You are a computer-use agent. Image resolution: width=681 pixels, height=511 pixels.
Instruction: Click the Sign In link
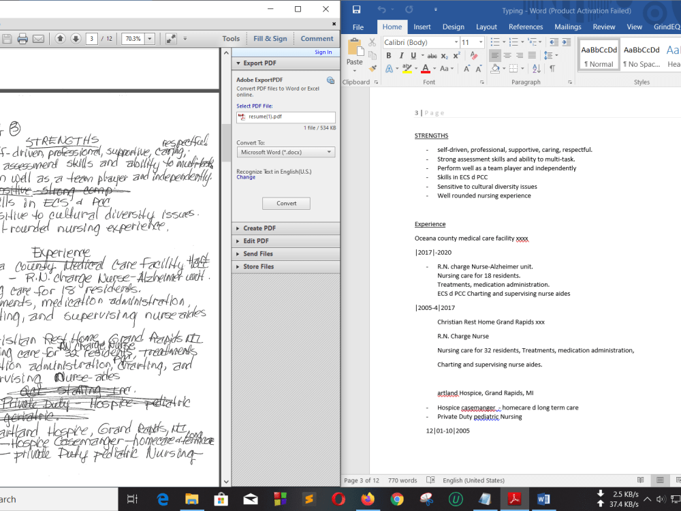(x=323, y=52)
